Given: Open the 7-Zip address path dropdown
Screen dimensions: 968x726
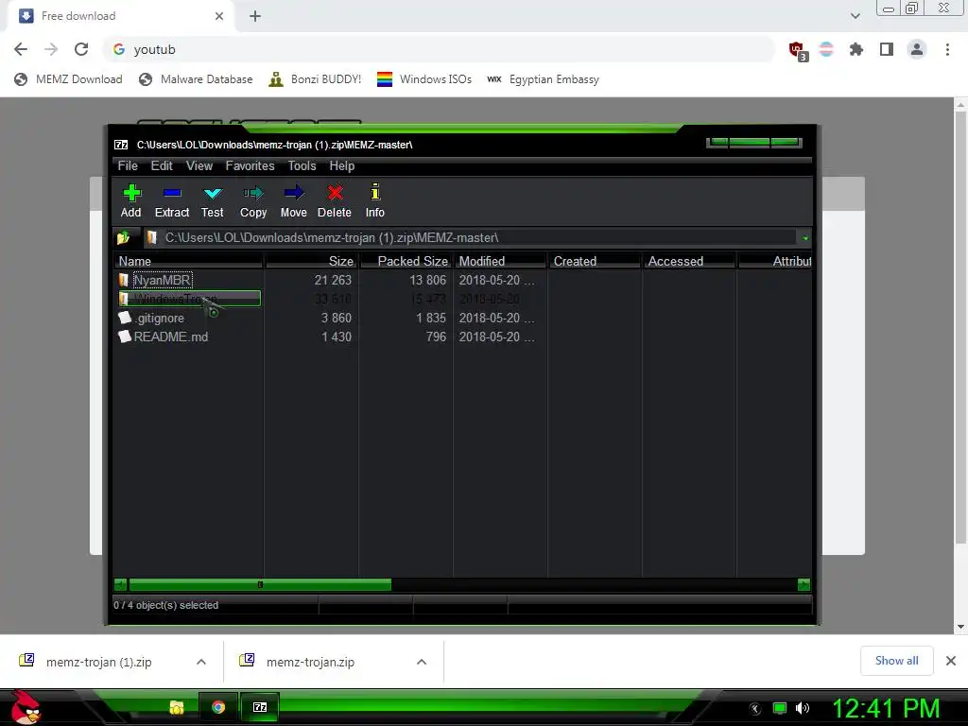Looking at the screenshot, I should (805, 237).
